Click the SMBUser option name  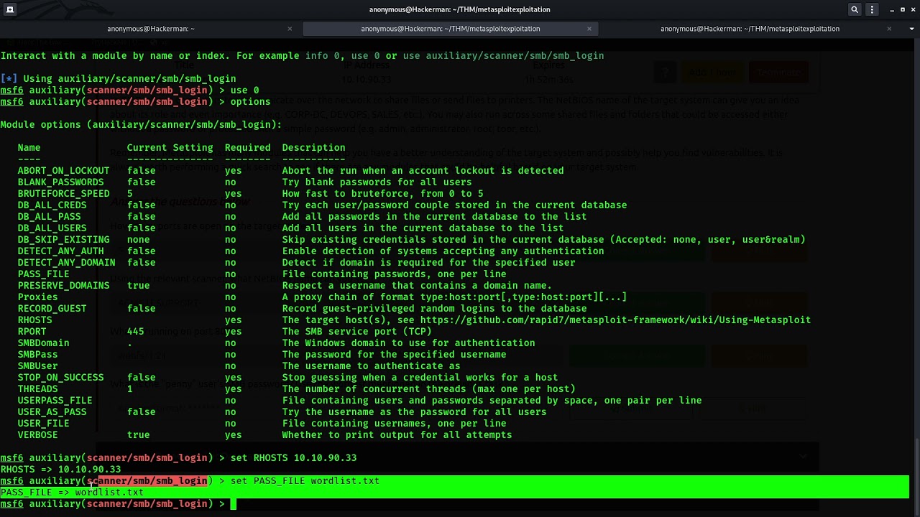(x=37, y=366)
